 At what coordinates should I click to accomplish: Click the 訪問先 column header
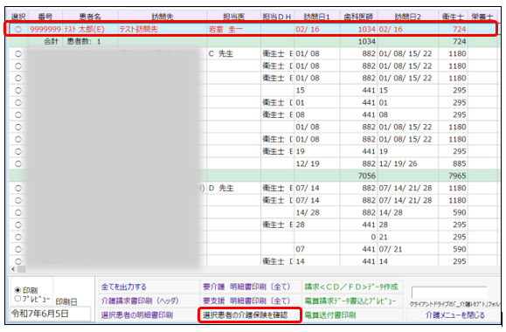[163, 17]
